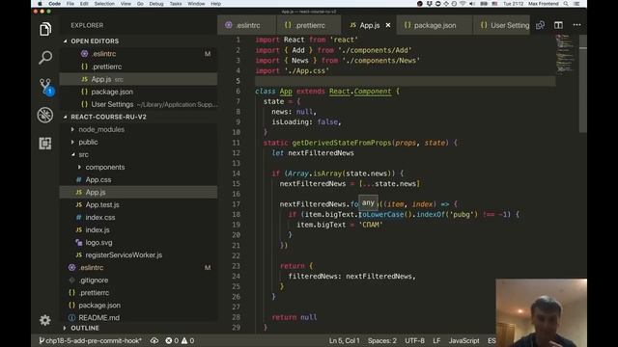Click the errors count in status bar

tap(172, 340)
